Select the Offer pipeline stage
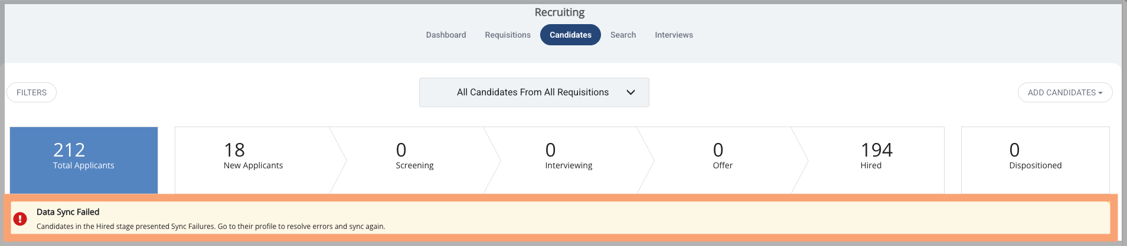The width and height of the screenshot is (1127, 246). coord(723,160)
